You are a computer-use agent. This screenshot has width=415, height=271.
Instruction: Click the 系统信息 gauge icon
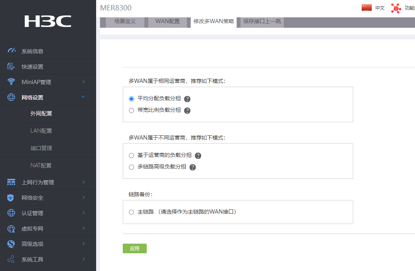pos(11,50)
